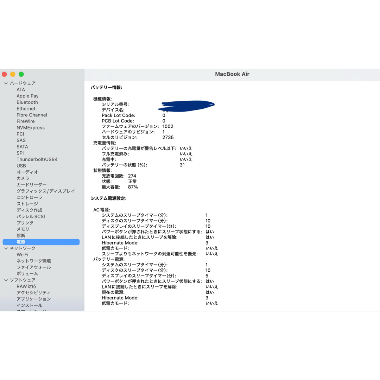Click the red close window button

pyautogui.click(x=4, y=74)
